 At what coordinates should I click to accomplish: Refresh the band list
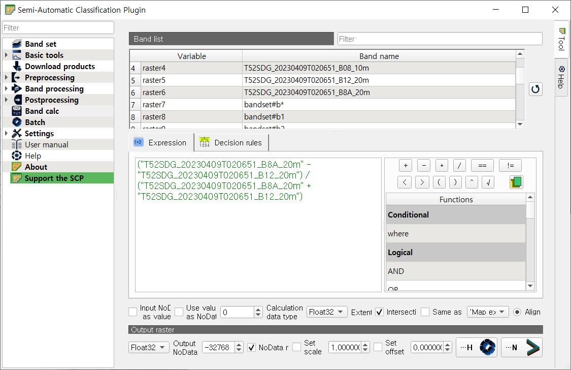[535, 89]
